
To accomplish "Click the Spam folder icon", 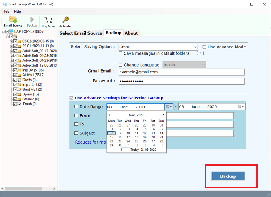I will 19,94.
